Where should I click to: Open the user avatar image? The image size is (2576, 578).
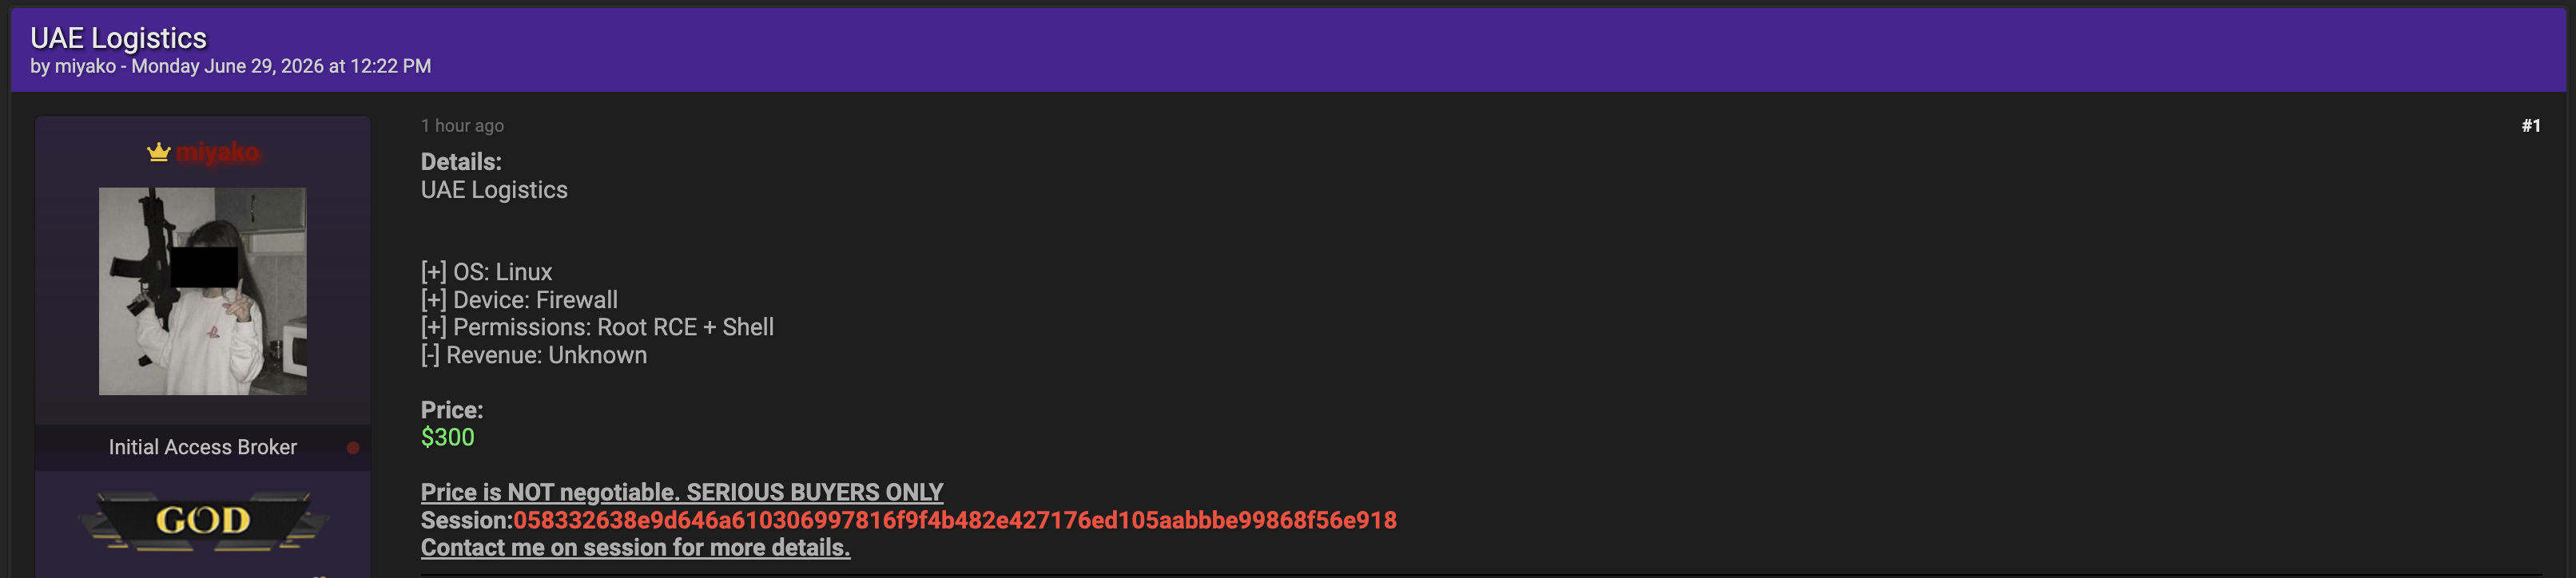(203, 291)
